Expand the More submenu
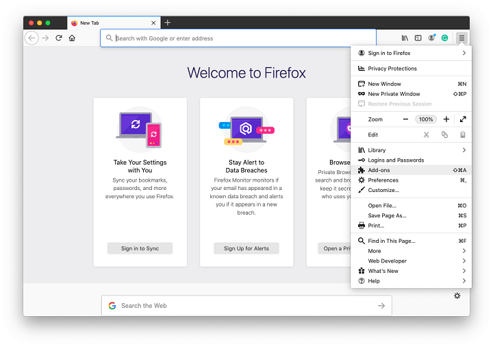Viewport: 493px width, 347px height. tap(411, 251)
